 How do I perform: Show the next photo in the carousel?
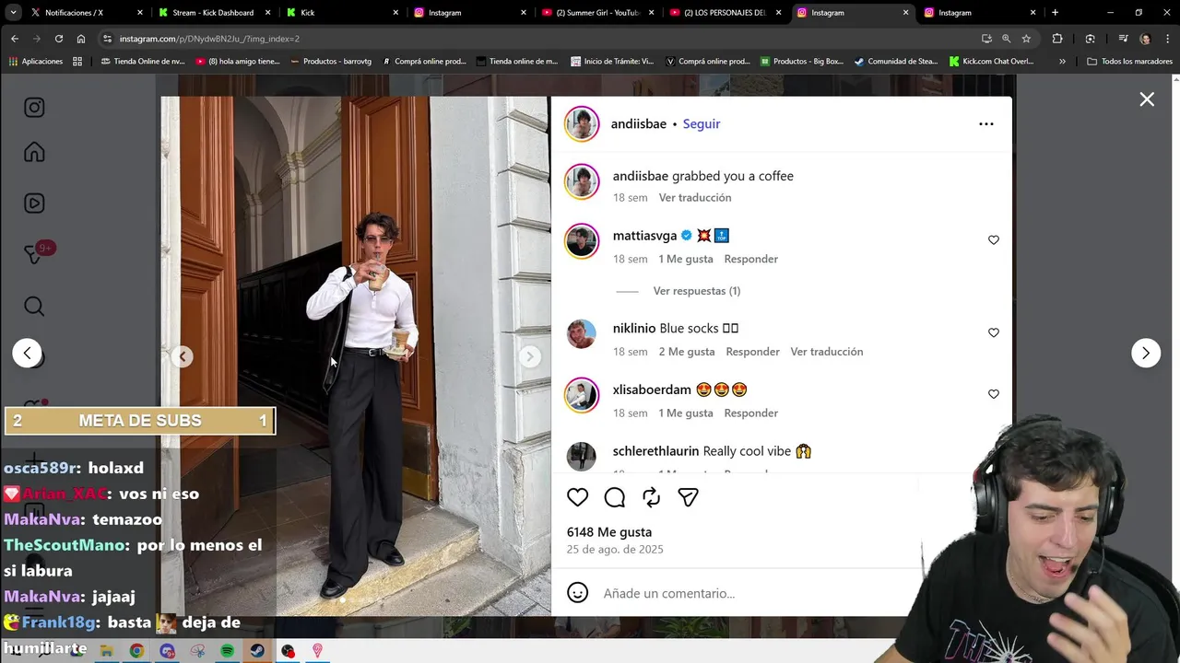pyautogui.click(x=529, y=356)
